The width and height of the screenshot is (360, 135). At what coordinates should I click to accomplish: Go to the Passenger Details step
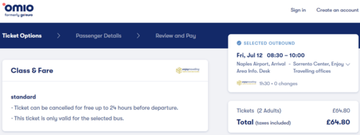coord(99,36)
